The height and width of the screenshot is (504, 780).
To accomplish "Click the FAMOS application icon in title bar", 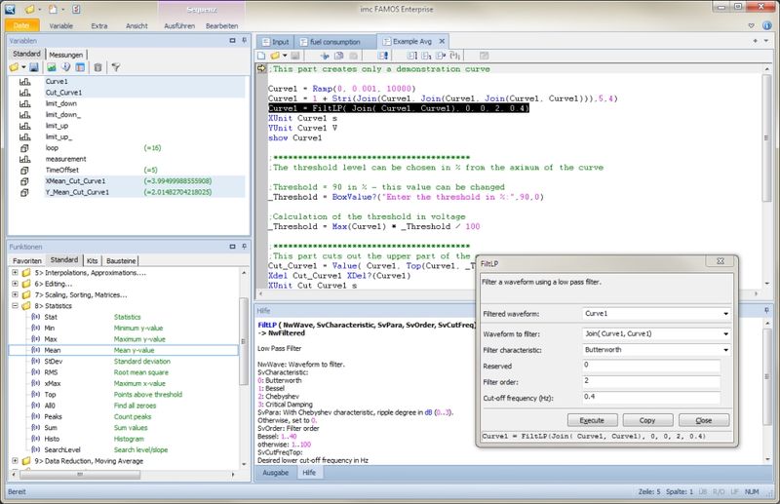I will [10, 9].
